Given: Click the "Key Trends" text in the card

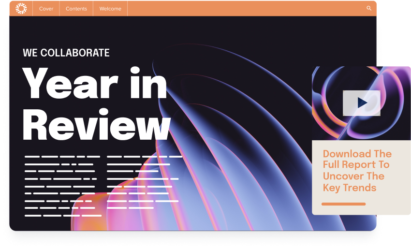Looking at the screenshot, I should pos(349,188).
